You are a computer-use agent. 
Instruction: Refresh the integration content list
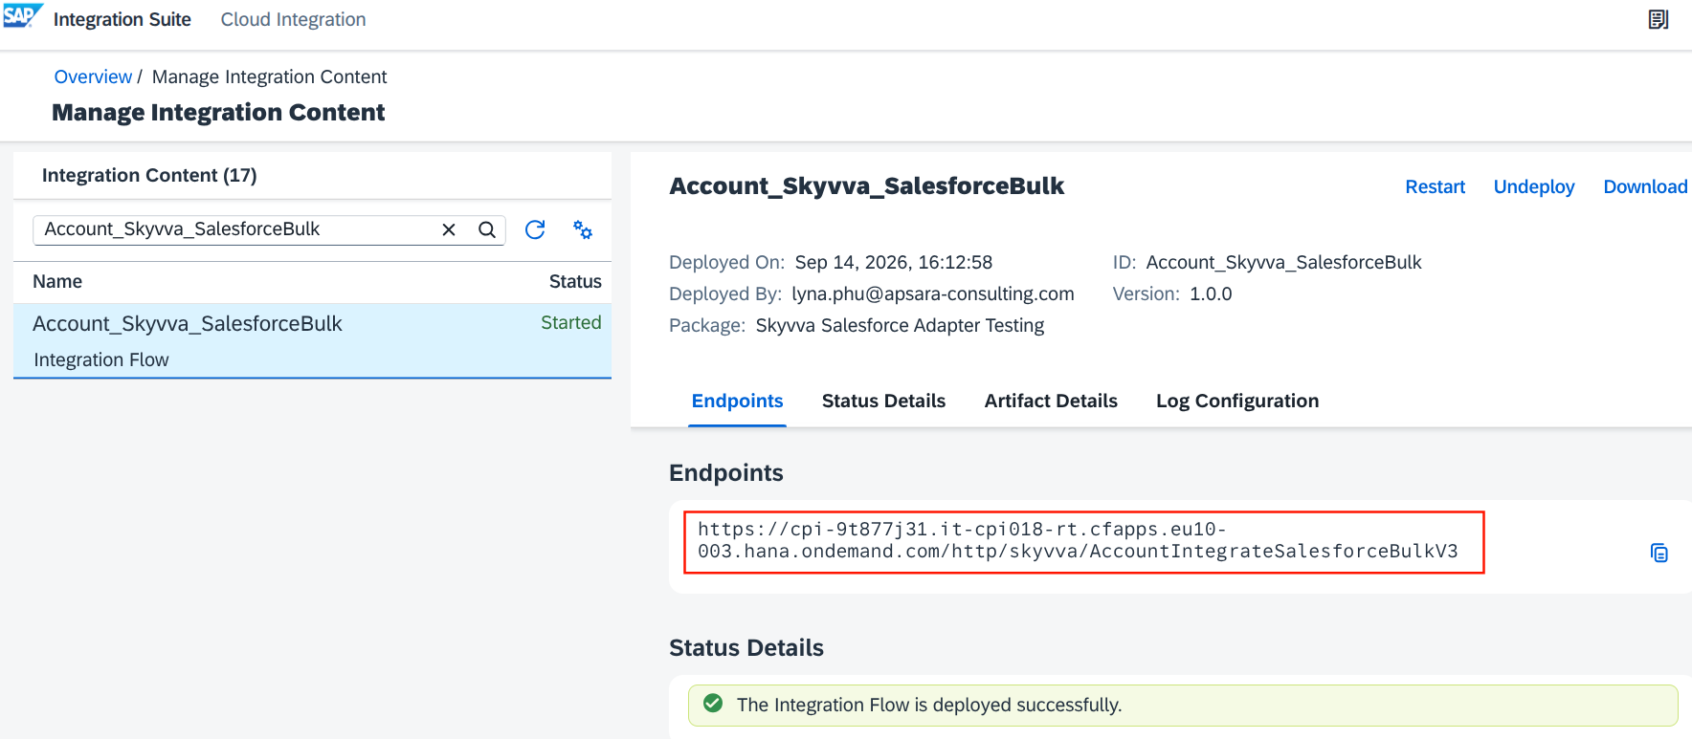(535, 229)
